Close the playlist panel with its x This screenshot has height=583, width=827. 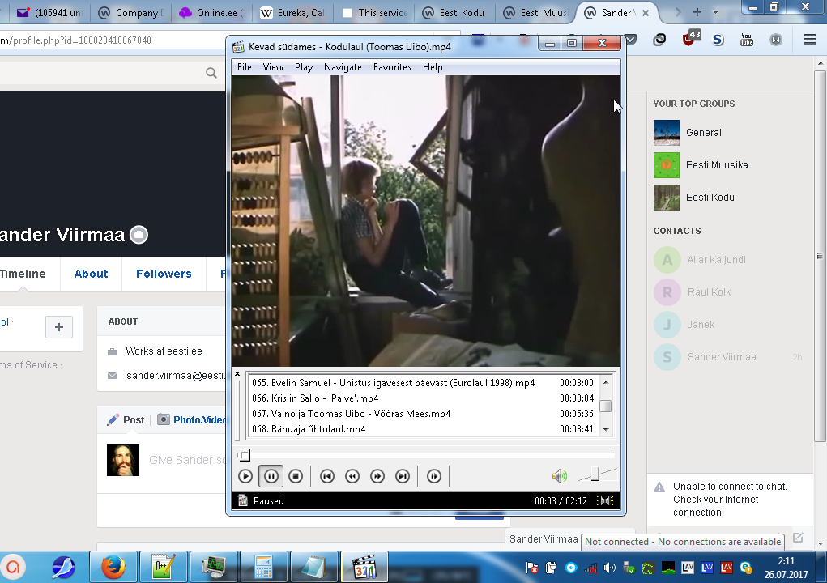[x=237, y=374]
